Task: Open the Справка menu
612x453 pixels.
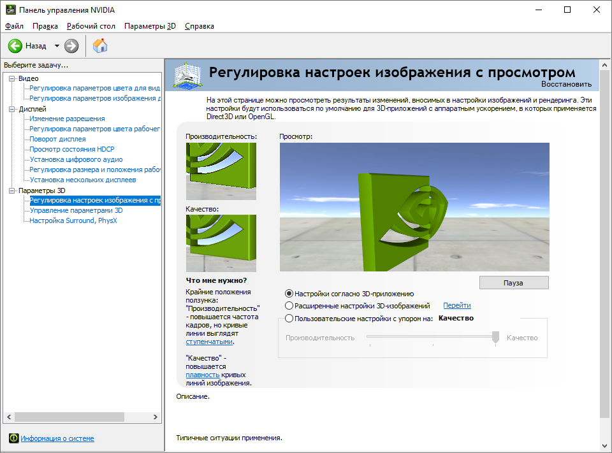Action: point(200,26)
